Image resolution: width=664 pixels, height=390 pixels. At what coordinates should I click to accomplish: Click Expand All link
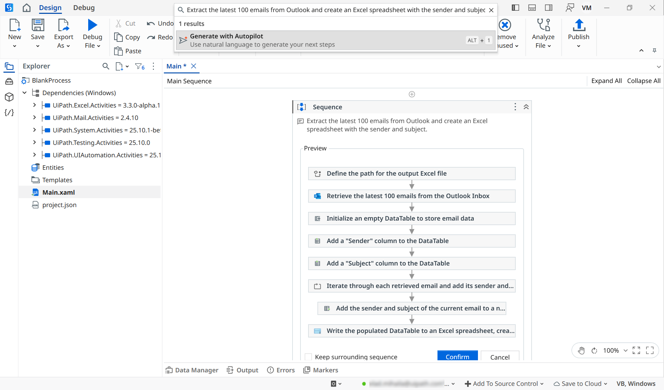tap(606, 81)
